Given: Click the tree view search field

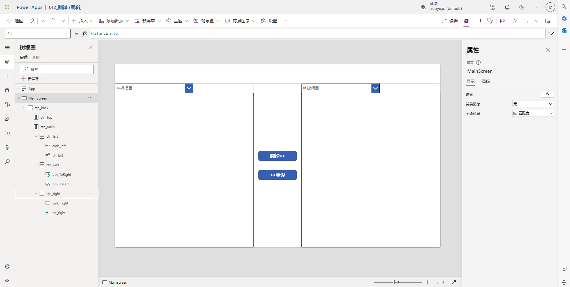Looking at the screenshot, I should coord(57,69).
